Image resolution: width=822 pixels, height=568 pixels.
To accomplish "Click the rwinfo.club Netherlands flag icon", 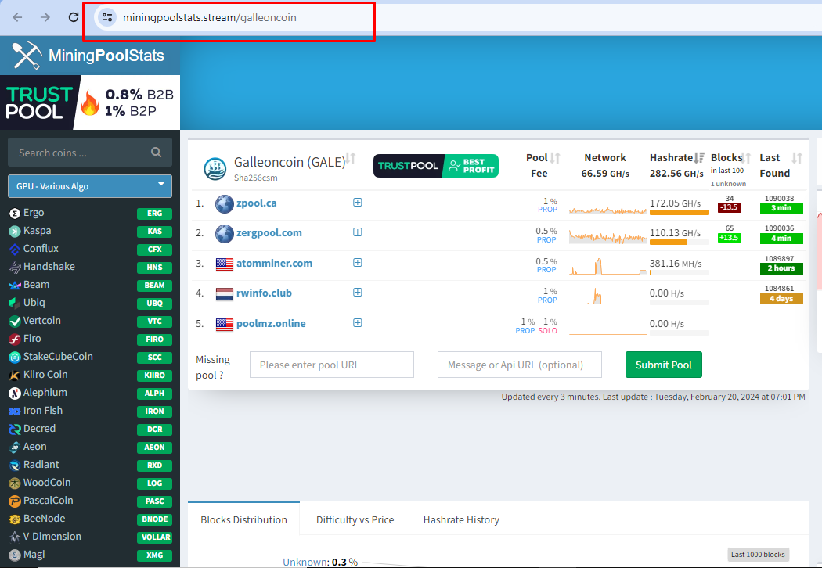I will pos(225,294).
